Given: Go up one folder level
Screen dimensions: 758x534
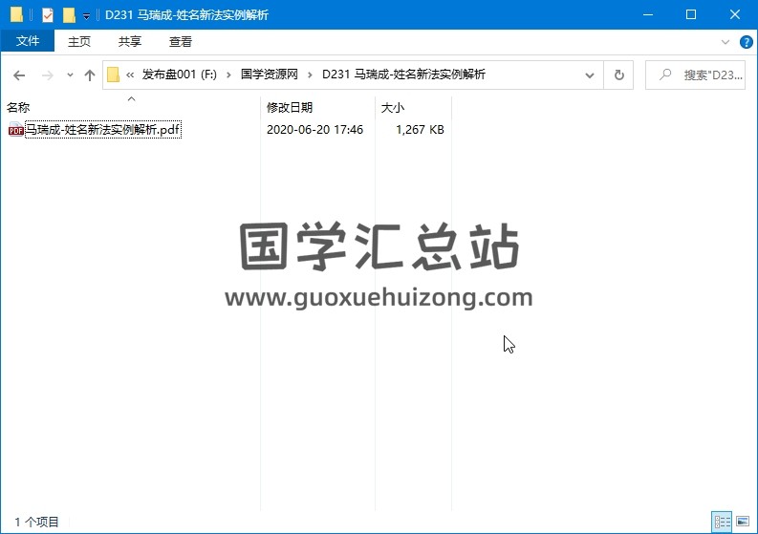Looking at the screenshot, I should point(90,75).
